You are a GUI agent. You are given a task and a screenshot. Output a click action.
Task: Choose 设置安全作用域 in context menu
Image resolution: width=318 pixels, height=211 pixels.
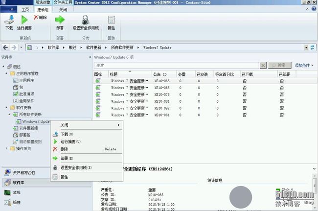pyautogui.click(x=87, y=167)
